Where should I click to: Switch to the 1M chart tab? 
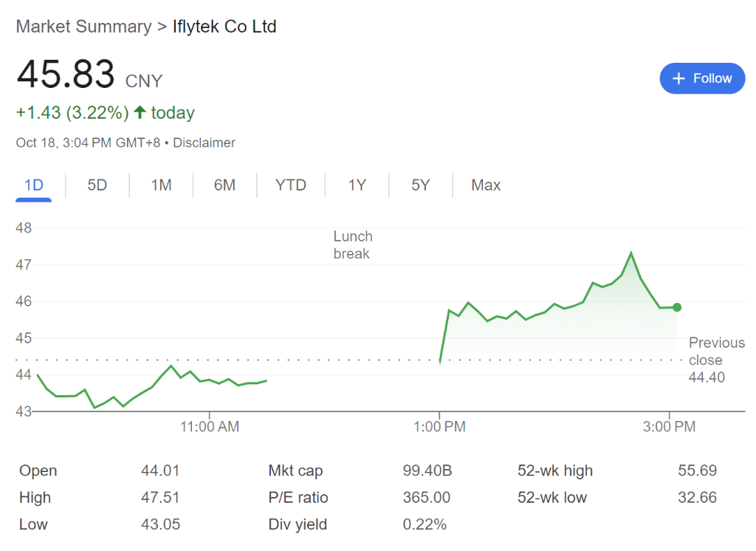click(x=161, y=185)
